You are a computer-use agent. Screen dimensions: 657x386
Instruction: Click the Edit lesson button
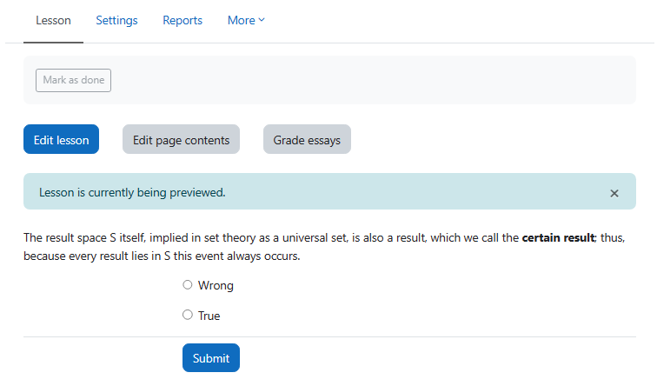tap(61, 140)
